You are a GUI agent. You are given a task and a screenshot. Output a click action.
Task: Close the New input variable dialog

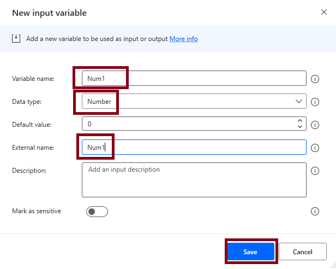(324, 12)
